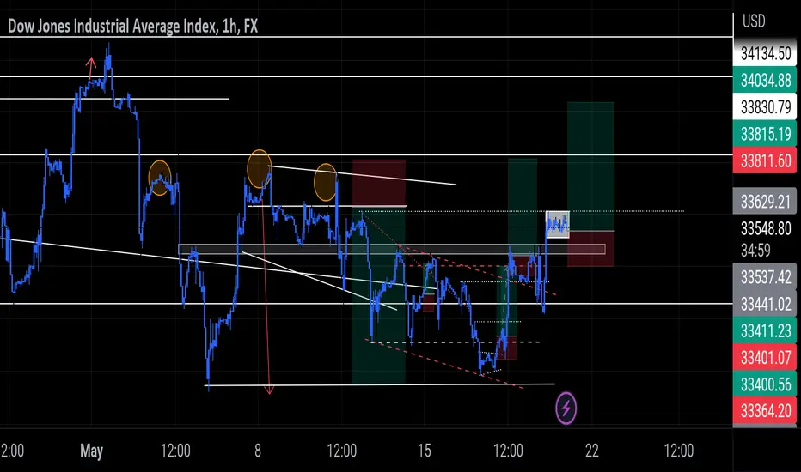Click the Dow Jones Industrial Average Index title

click(133, 26)
